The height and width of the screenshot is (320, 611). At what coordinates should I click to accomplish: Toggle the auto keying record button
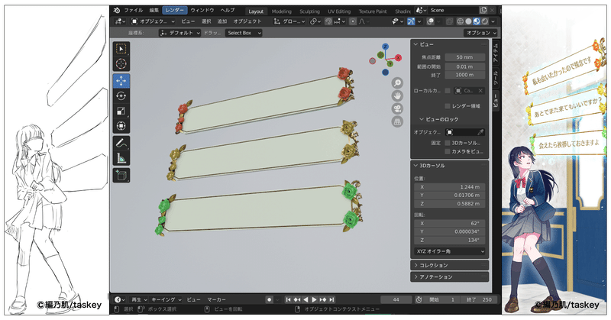coord(270,299)
